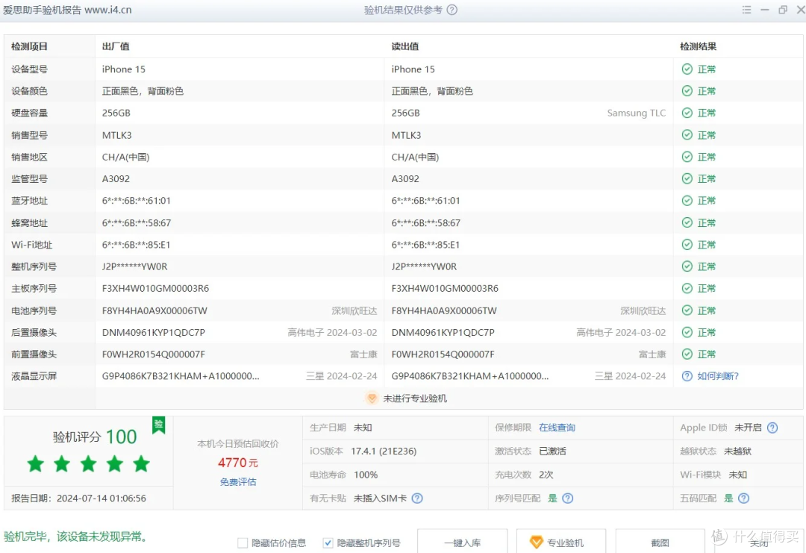Click the 专业验机 button
This screenshot has width=806, height=553.
point(560,543)
